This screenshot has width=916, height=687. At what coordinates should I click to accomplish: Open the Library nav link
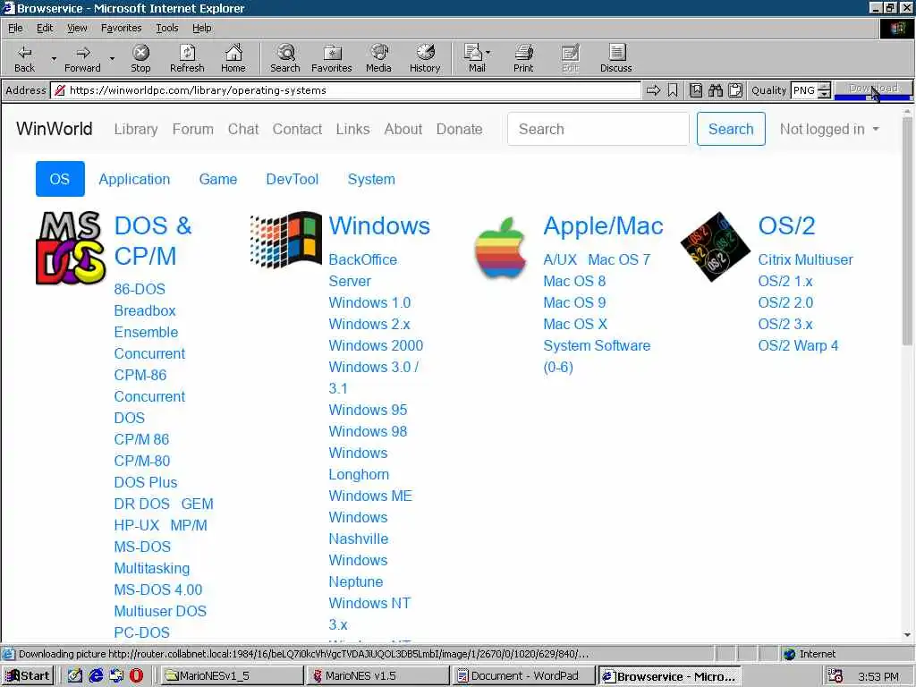tap(136, 129)
